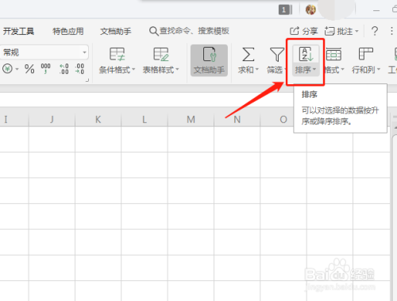Screen dimensions: 397x301
Task: Apply percent style with the % icon
Action: [x=29, y=69]
